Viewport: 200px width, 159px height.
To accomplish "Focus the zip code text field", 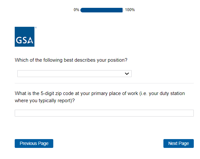I will coord(104,113).
